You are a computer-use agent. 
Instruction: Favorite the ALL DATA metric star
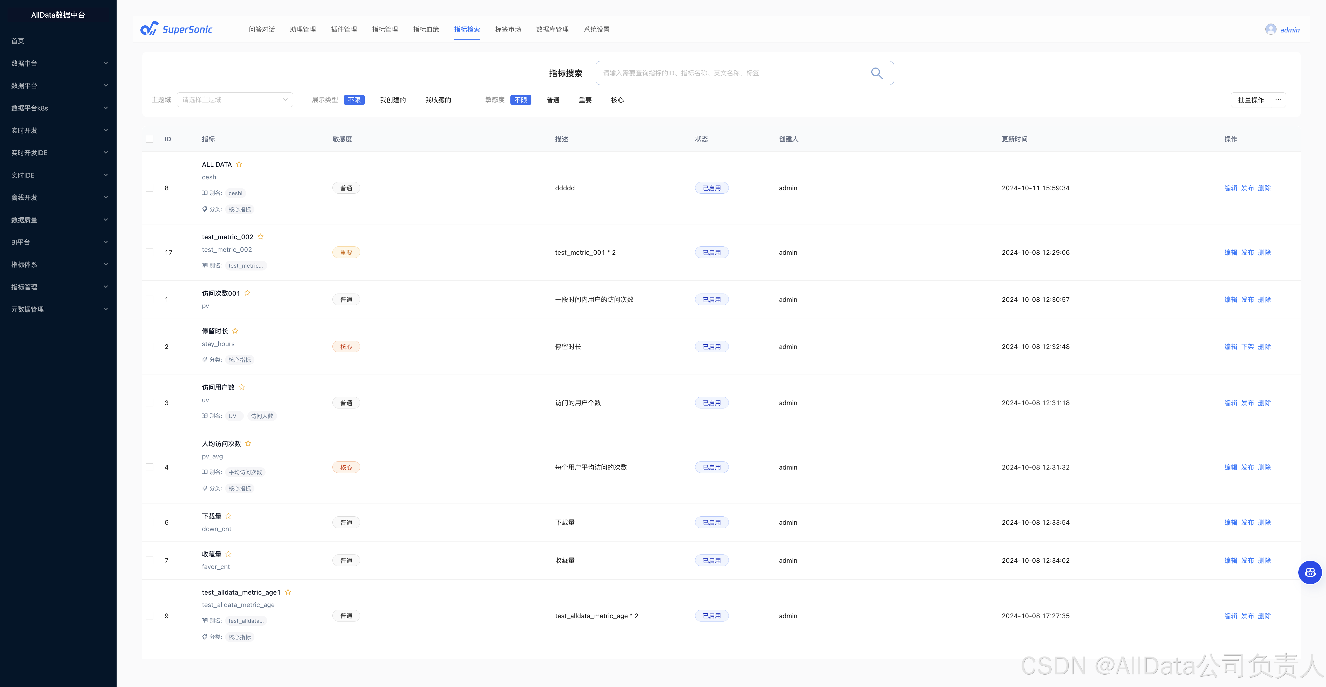[x=239, y=164]
